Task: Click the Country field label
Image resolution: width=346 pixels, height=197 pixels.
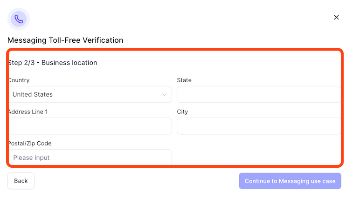Action: tap(19, 80)
